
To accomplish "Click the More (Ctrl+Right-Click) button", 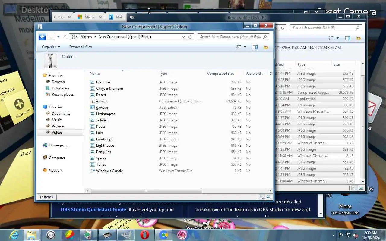I will [345, 209].
